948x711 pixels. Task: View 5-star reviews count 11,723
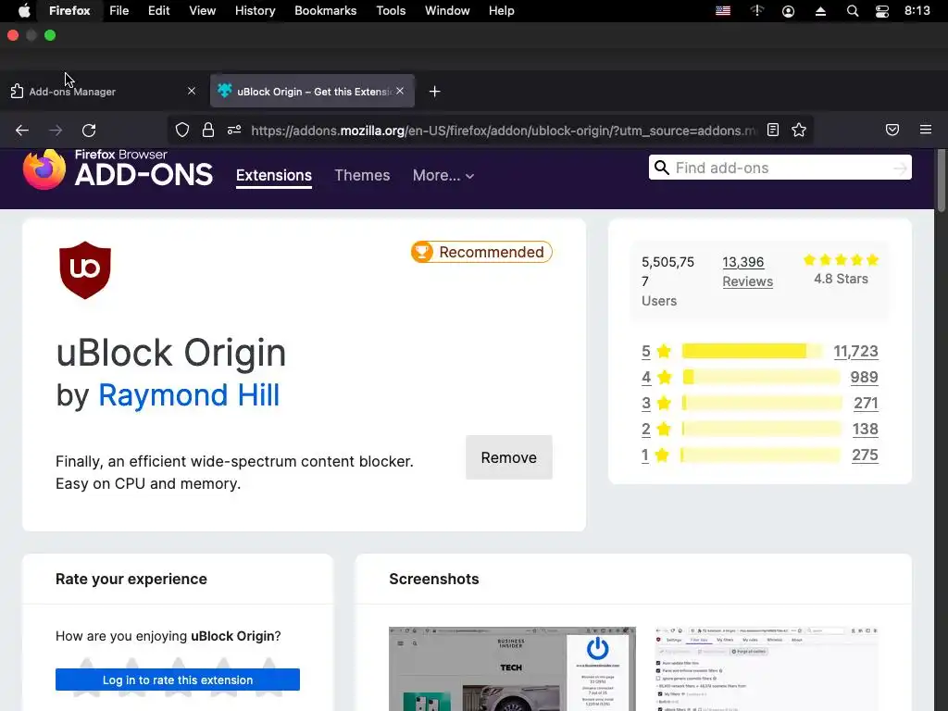click(855, 351)
